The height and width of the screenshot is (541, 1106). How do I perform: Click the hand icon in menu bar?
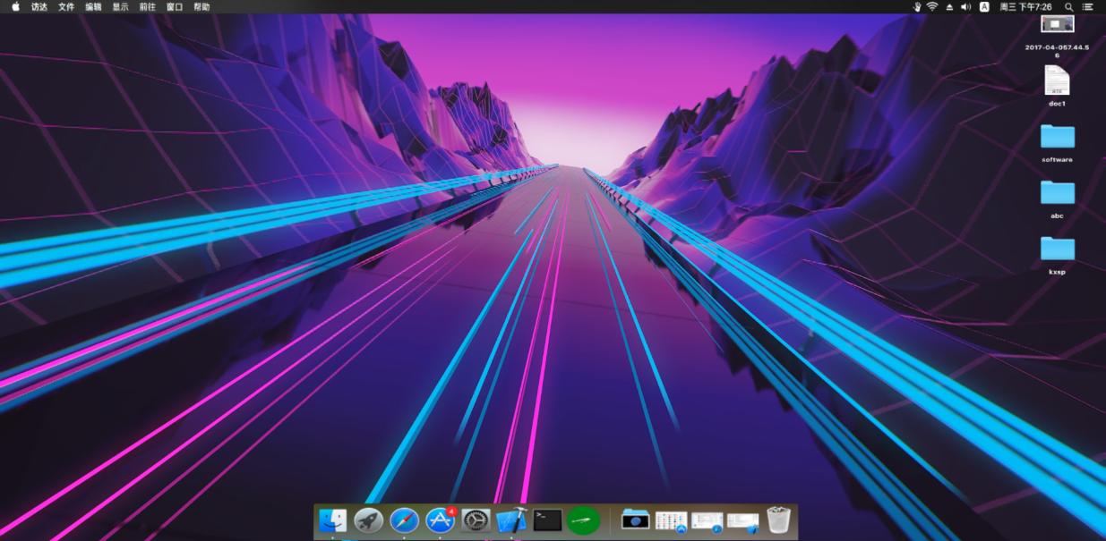916,6
